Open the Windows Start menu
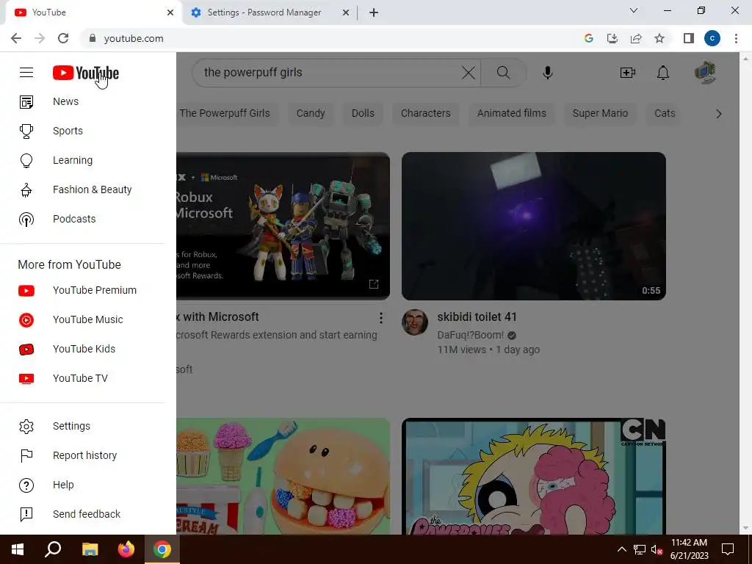 18,549
